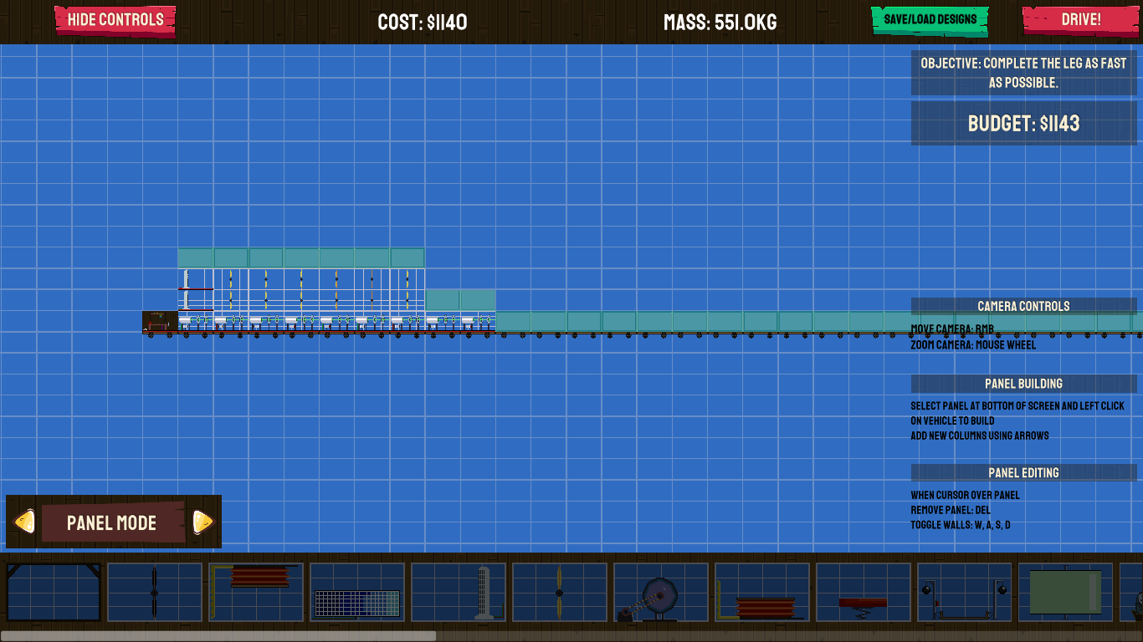
Task: Select the green sail panel
Action: (x=1066, y=592)
